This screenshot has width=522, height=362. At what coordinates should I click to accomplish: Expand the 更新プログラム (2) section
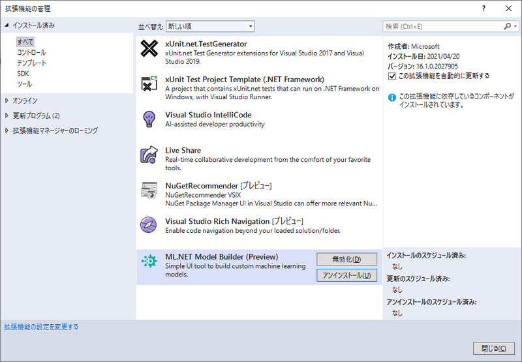pyautogui.click(x=7, y=115)
